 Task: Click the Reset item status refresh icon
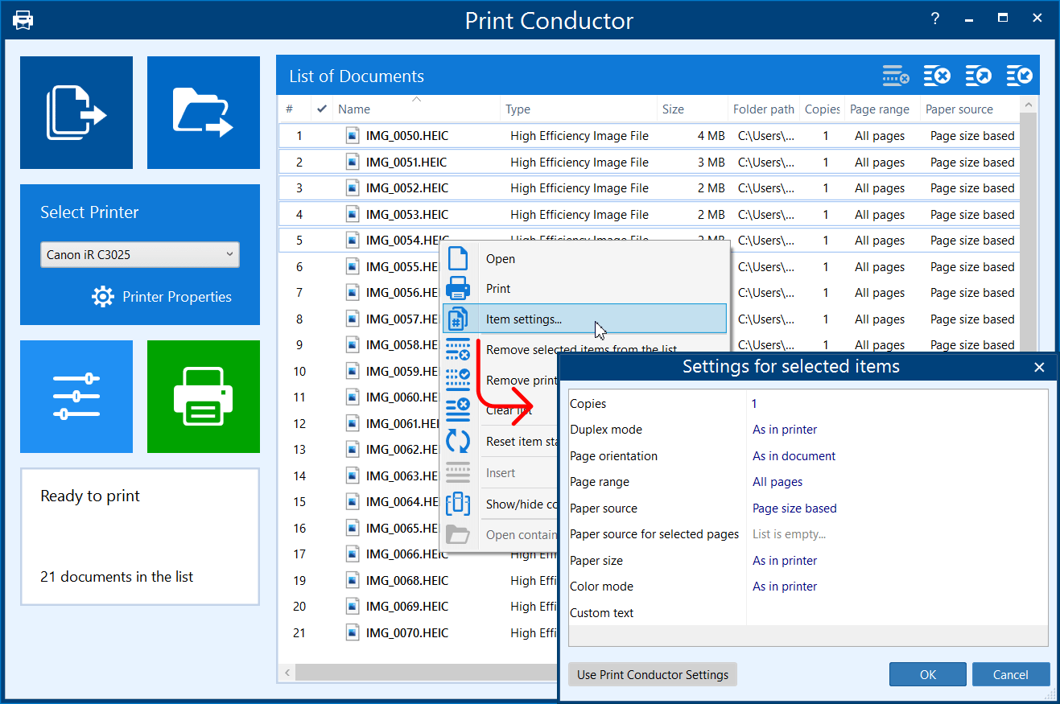pyautogui.click(x=457, y=441)
